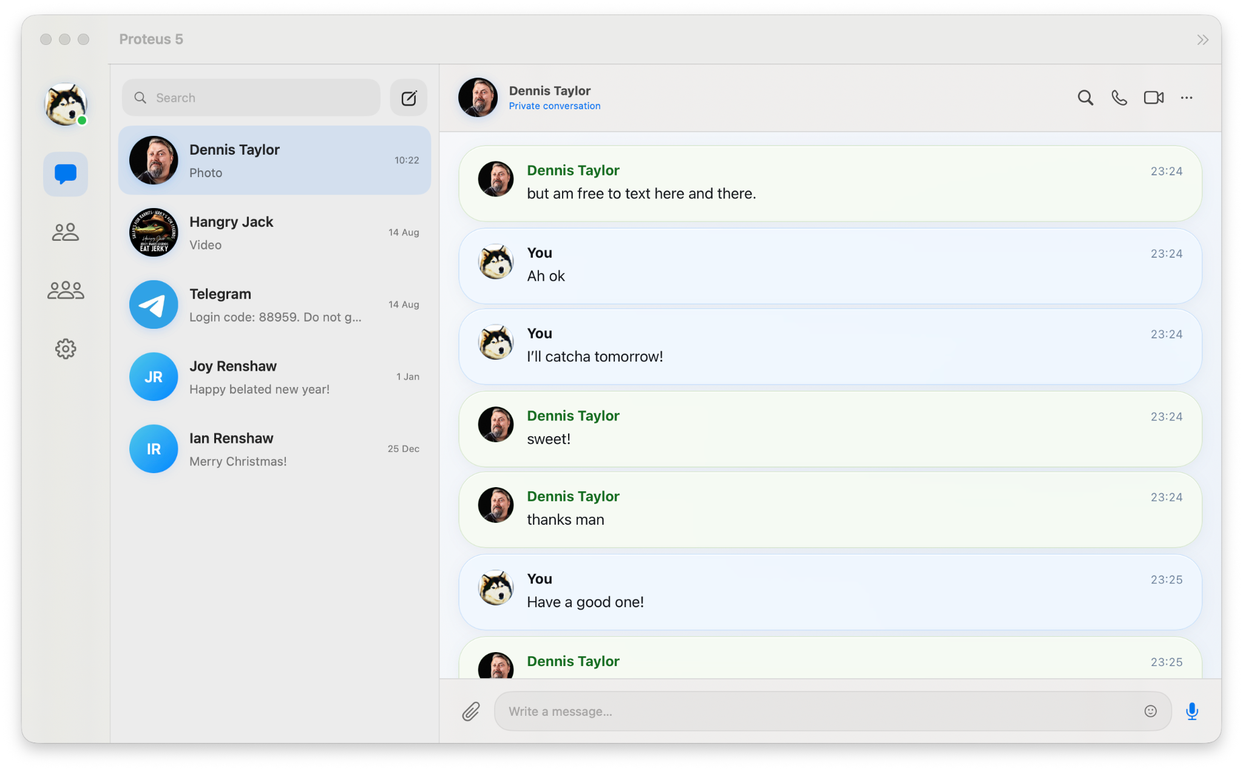Click the 'I'll catcha tomorrow!' message
The image size is (1243, 771).
click(x=830, y=346)
